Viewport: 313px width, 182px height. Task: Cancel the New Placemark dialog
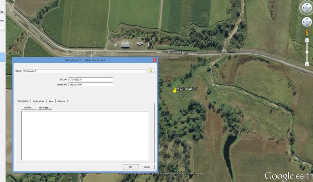(x=147, y=167)
